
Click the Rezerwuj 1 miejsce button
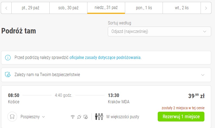pyautogui.click(x=181, y=117)
